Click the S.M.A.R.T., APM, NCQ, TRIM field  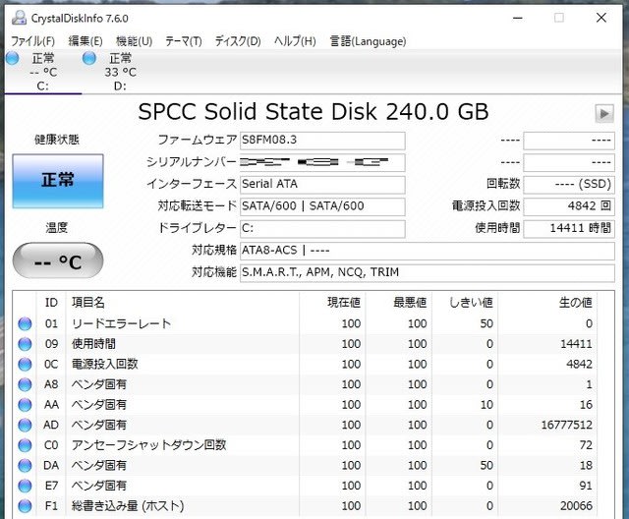point(428,272)
